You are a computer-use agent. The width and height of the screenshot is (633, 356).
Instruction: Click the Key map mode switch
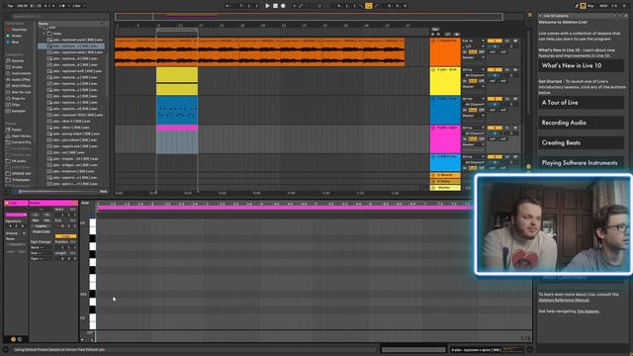(591, 6)
